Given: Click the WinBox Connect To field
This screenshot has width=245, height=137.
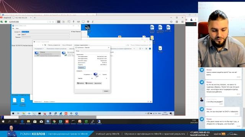Looking at the screenshot, I should [x=45, y=32].
